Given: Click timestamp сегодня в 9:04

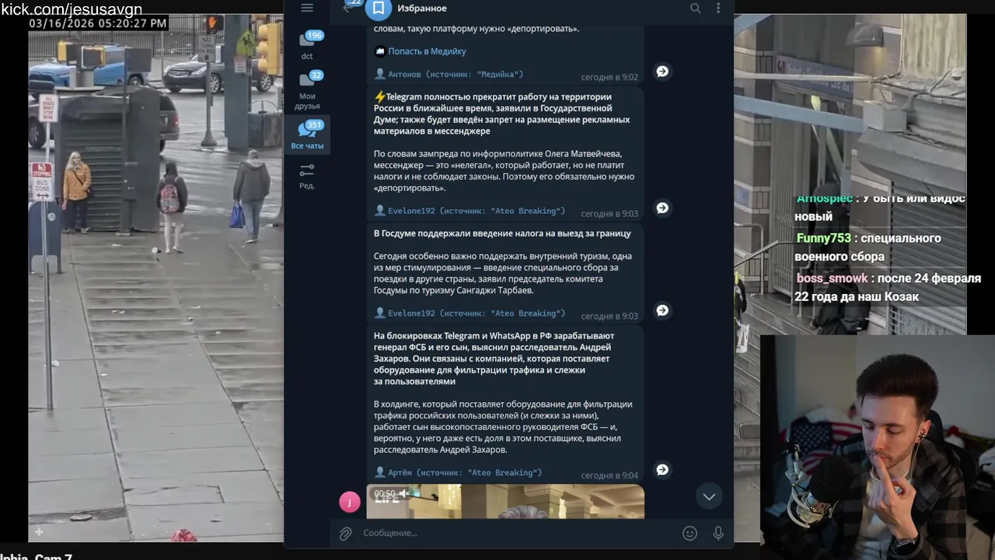Looking at the screenshot, I should tap(609, 475).
